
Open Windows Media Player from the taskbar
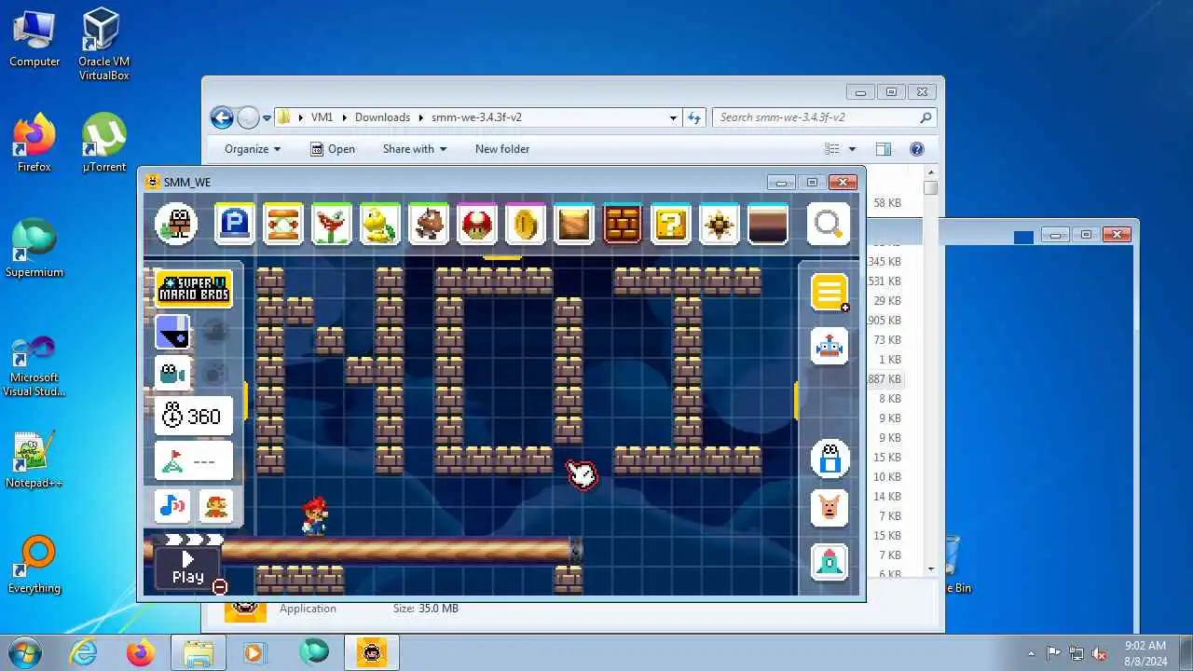254,652
